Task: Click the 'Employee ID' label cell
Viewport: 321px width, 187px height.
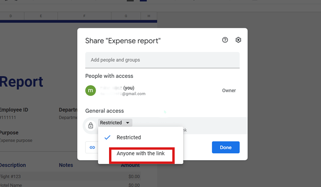Action: coord(14,110)
